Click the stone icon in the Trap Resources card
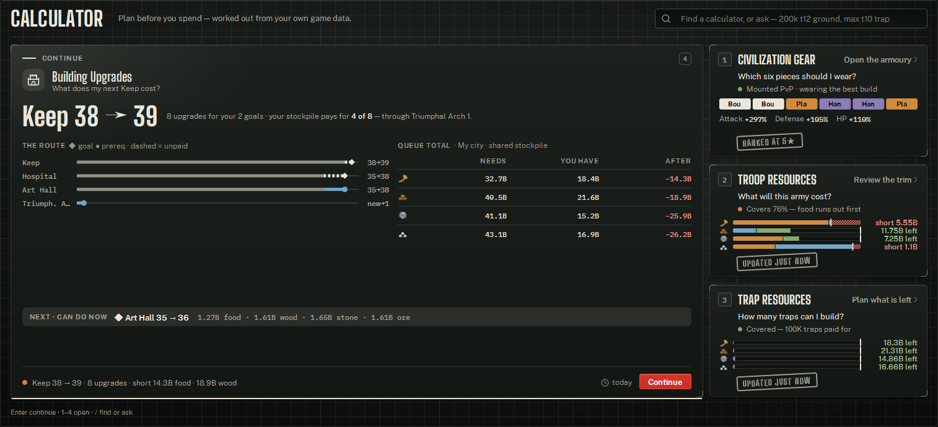Image resolution: width=938 pixels, height=427 pixels. click(724, 359)
